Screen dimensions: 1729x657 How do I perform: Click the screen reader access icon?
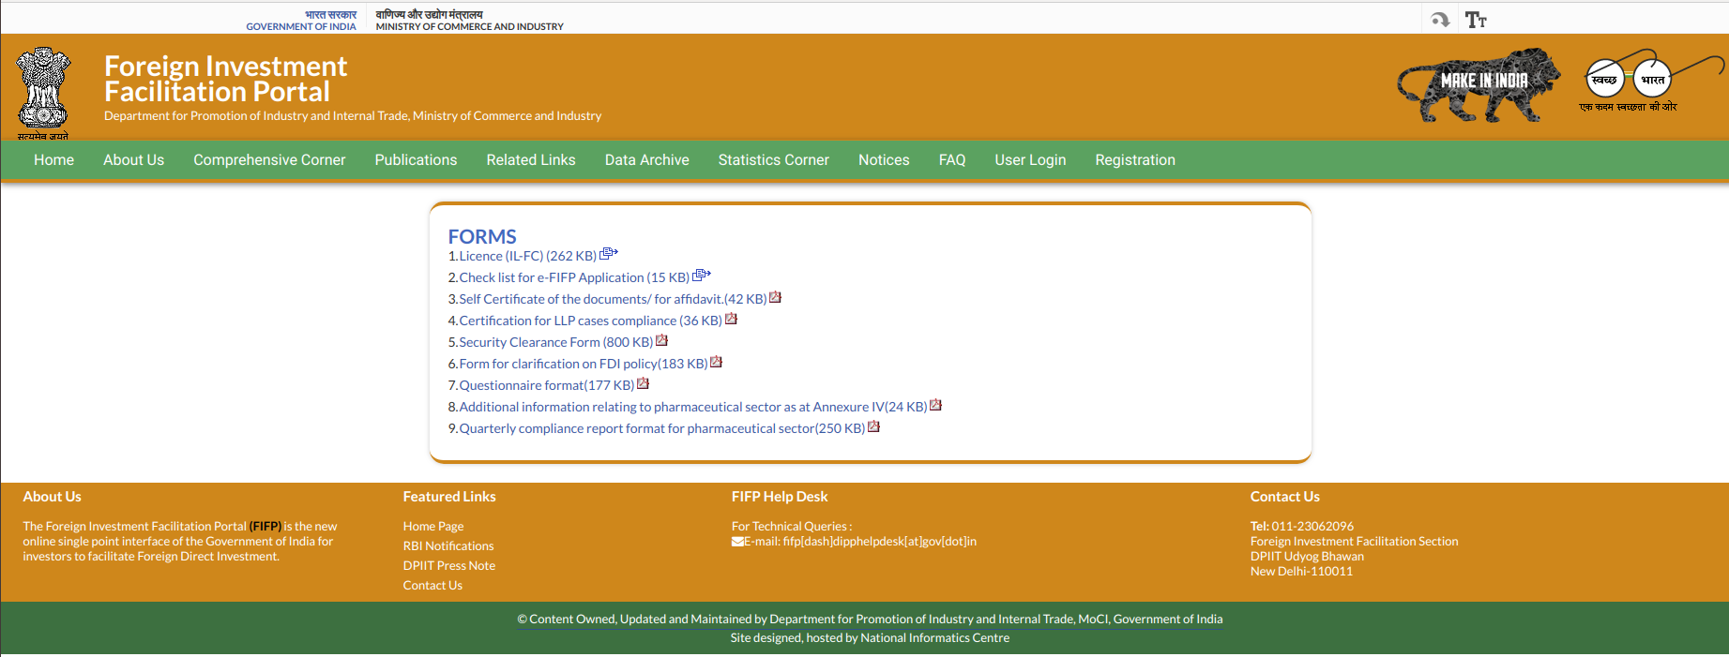[1440, 20]
